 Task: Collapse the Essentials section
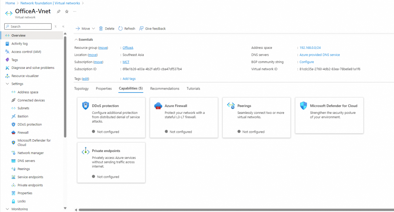point(76,40)
